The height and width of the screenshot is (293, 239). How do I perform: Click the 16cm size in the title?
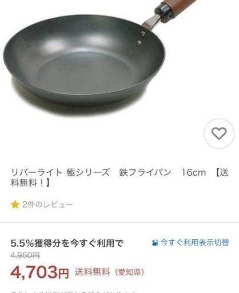(x=194, y=173)
